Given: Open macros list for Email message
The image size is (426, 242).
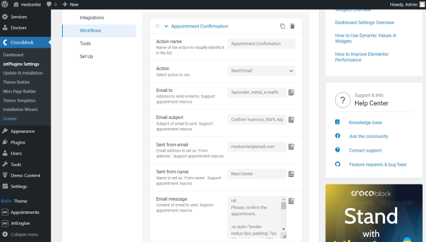Looking at the screenshot, I should coord(291,201).
